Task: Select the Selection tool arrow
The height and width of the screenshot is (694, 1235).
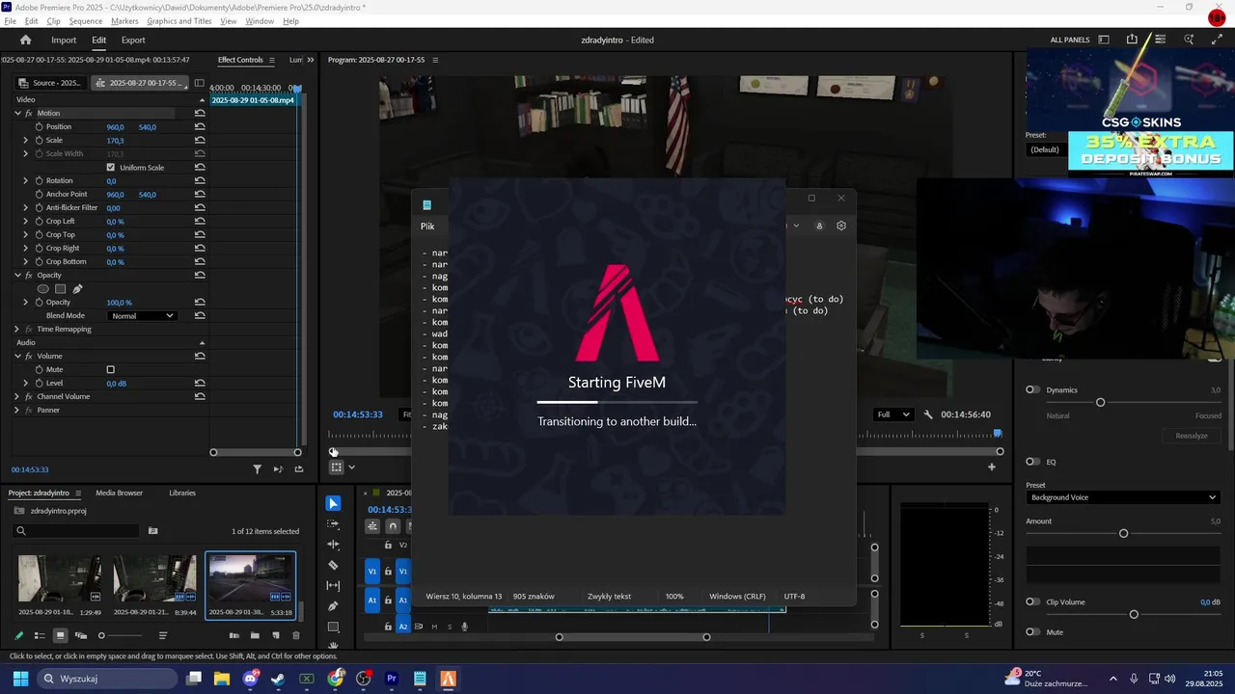Action: click(x=333, y=503)
